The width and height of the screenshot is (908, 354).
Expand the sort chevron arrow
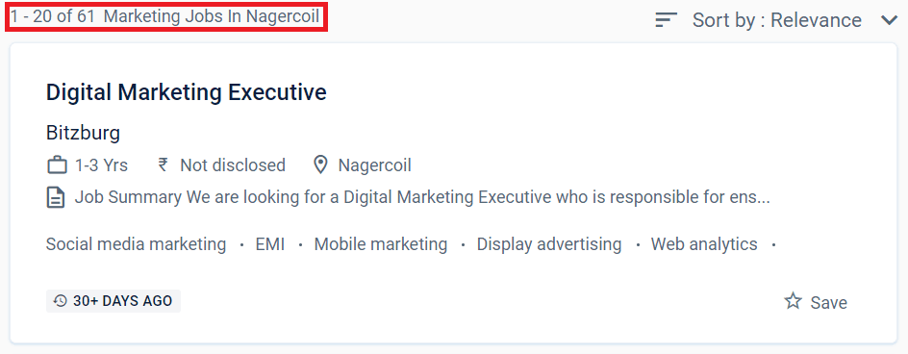(889, 20)
